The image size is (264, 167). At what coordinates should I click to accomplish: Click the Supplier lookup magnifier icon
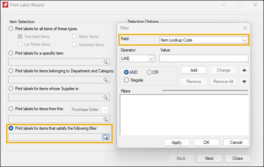pyautogui.click(x=106, y=97)
